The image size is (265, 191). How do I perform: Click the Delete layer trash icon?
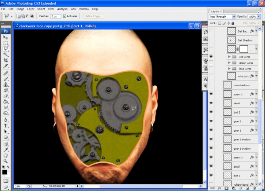coord(254,188)
